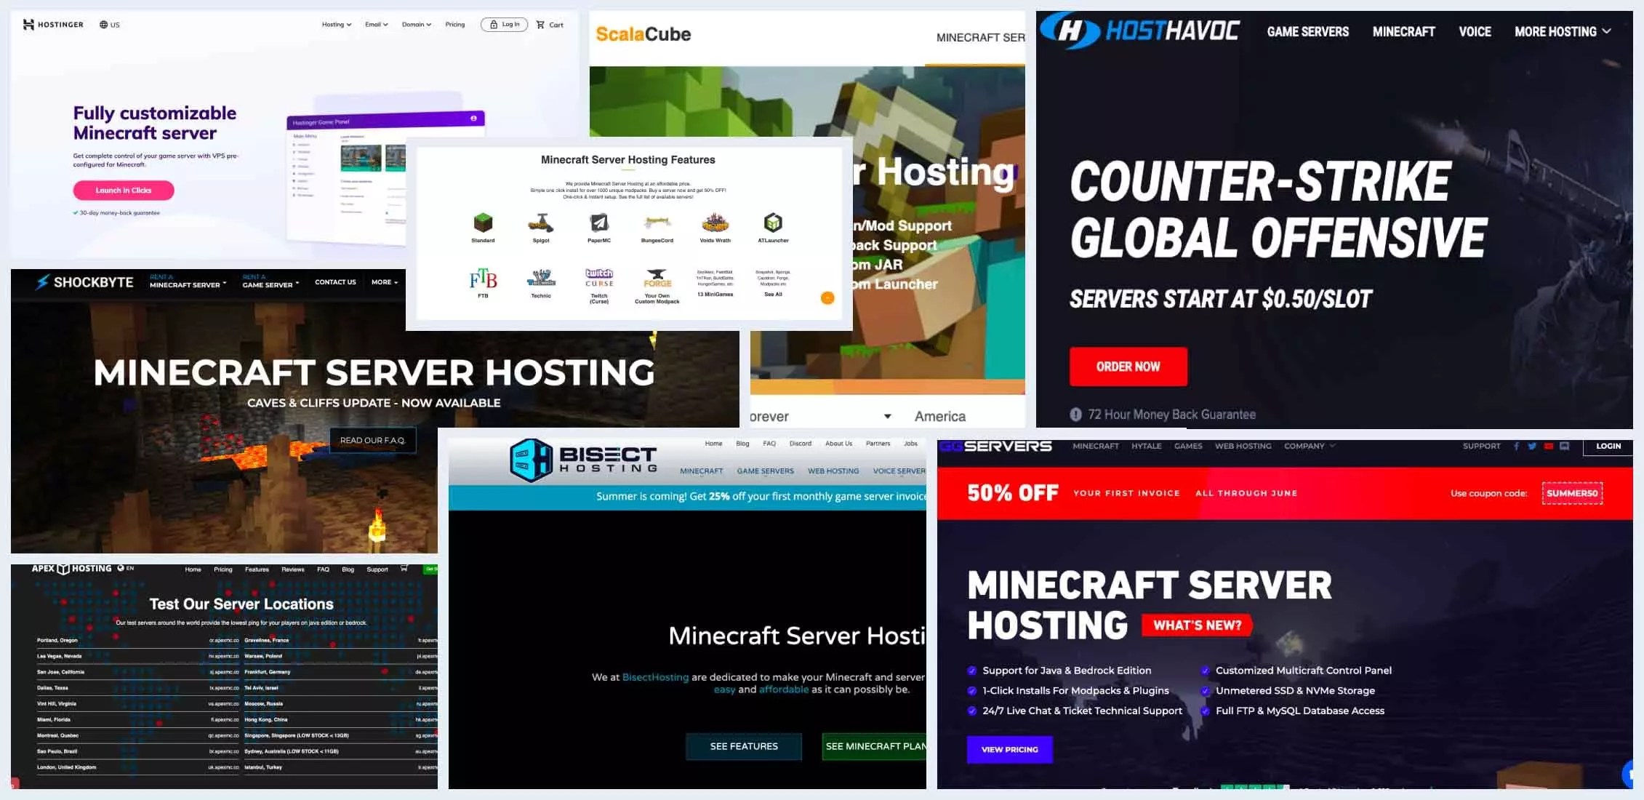Select Frankfurt, Germany server location row
This screenshot has width=1644, height=800.
(x=341, y=672)
